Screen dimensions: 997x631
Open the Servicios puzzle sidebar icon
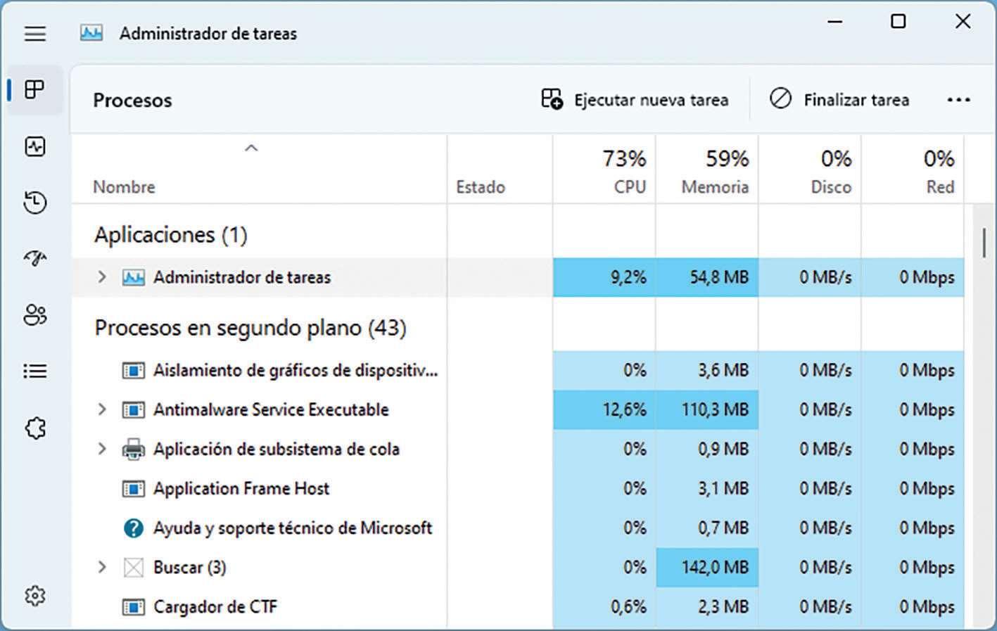tap(35, 428)
